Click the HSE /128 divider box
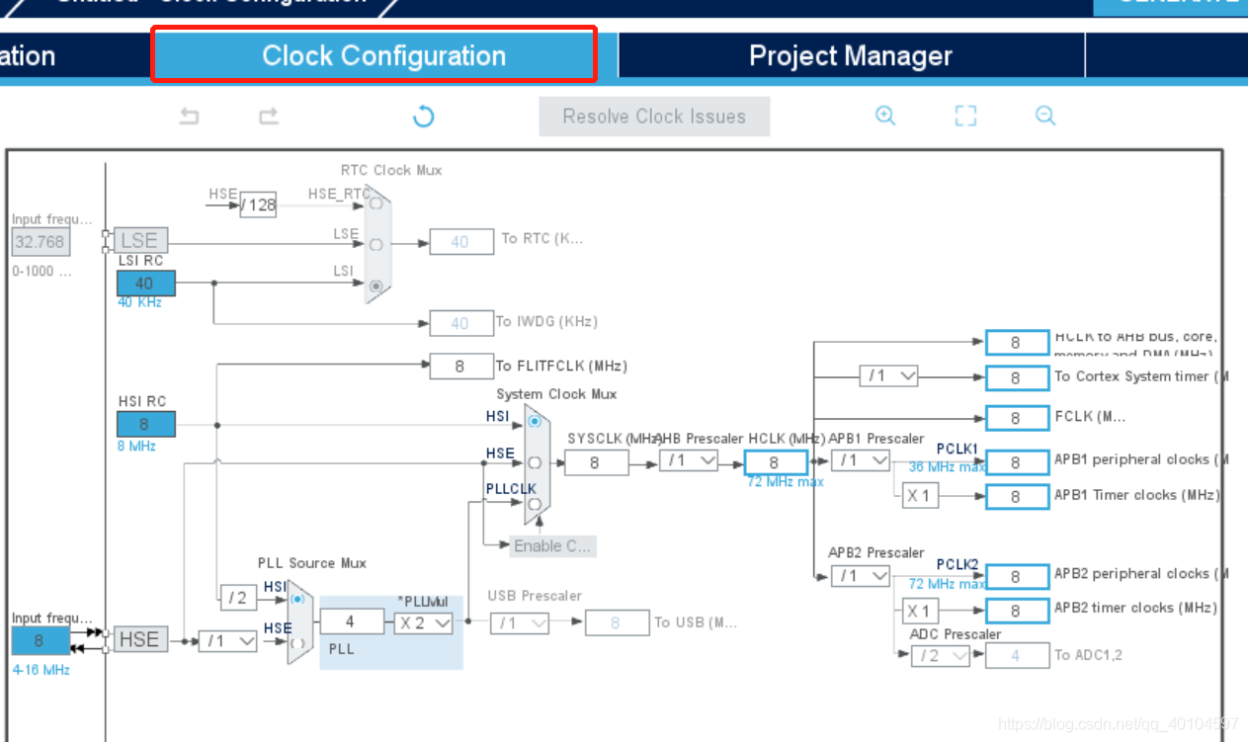 [258, 205]
